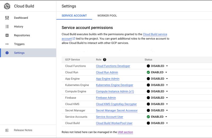The width and height of the screenshot is (212, 138).
Task: Switch to the Worker Pool tab
Action: coord(107,16)
